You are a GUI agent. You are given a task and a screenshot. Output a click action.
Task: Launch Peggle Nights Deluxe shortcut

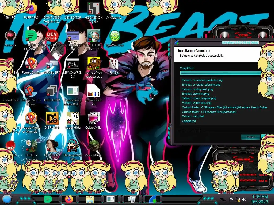[x=31, y=96]
